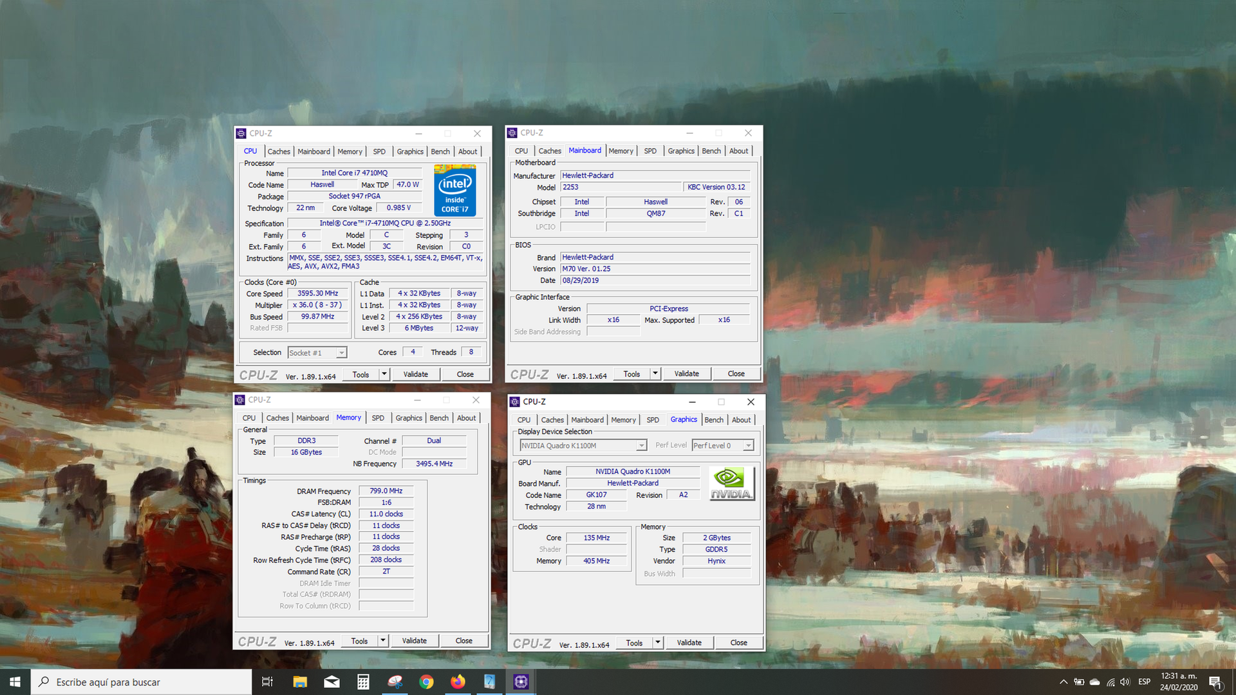The height and width of the screenshot is (695, 1236).
Task: Click the '3595.30 MHz' core speed value
Action: pyautogui.click(x=317, y=293)
